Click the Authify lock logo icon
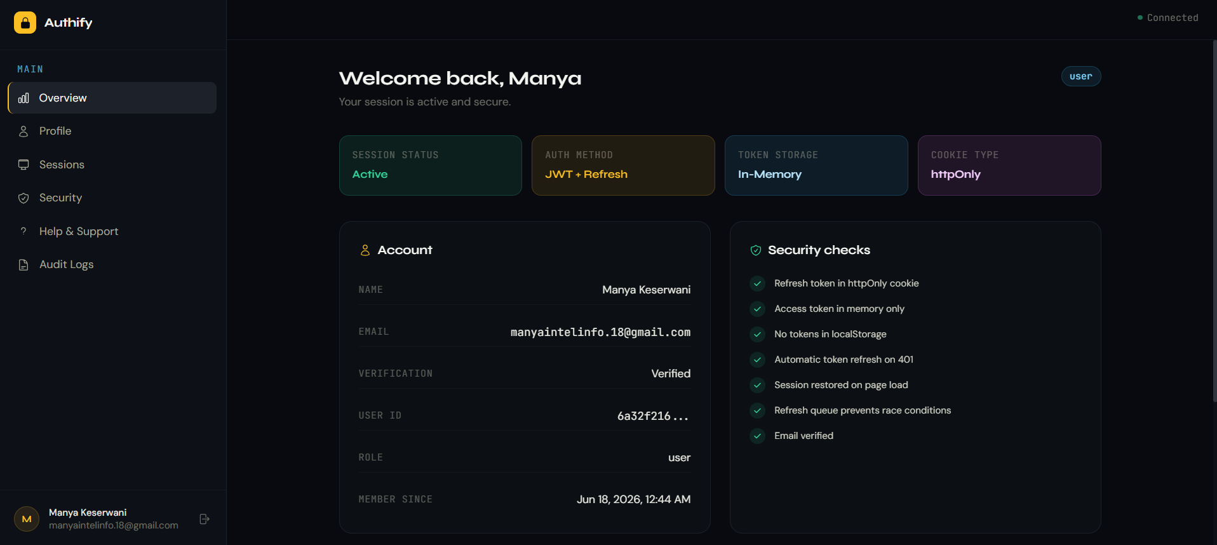 (x=25, y=23)
